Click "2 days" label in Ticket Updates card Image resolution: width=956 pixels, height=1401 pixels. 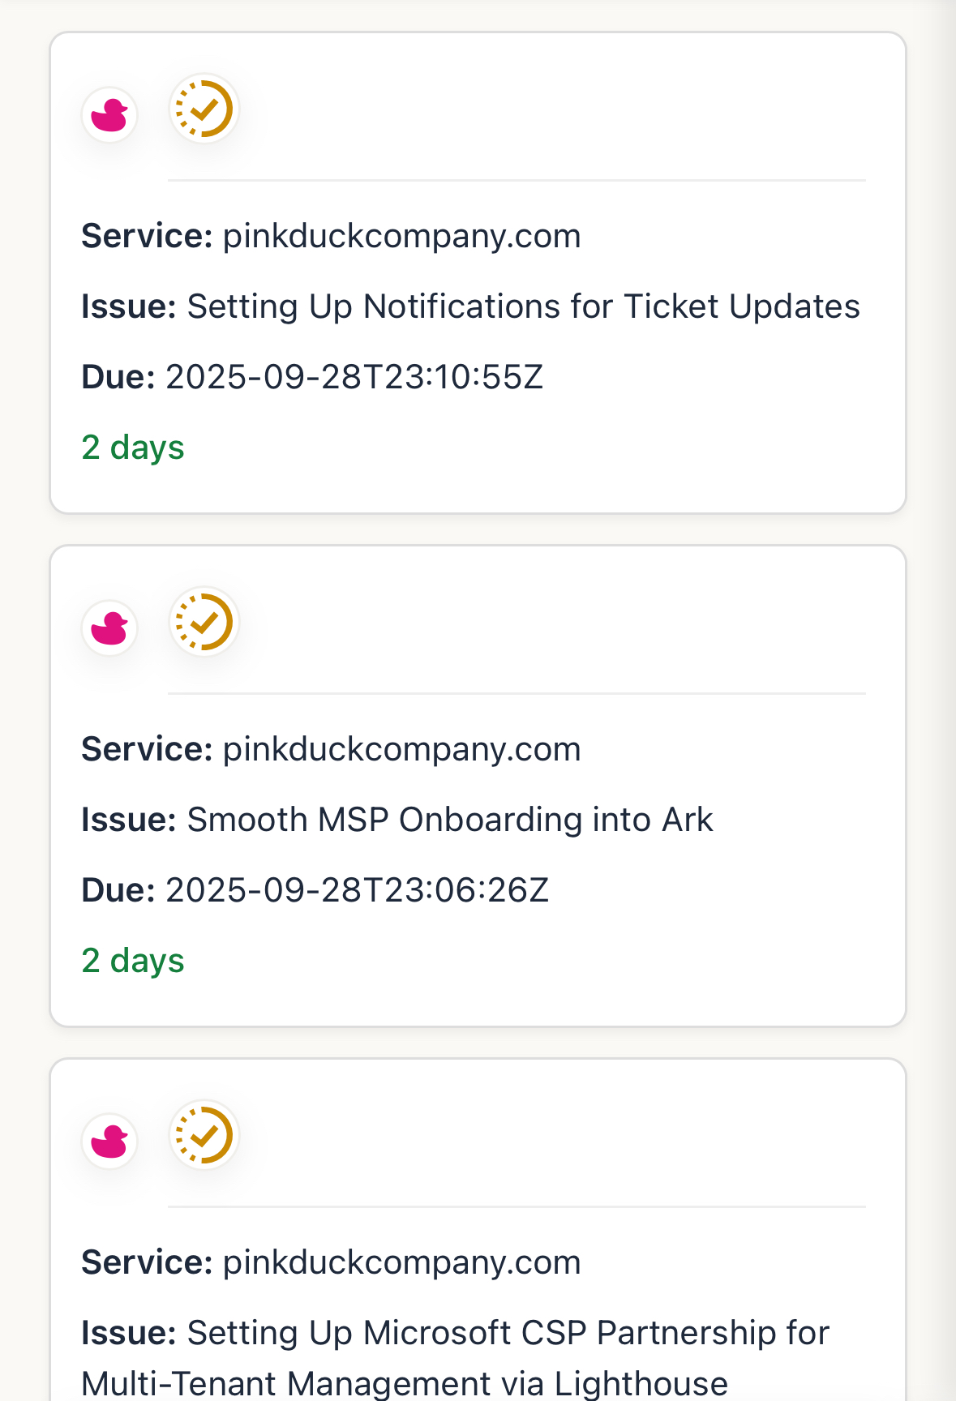[133, 448]
